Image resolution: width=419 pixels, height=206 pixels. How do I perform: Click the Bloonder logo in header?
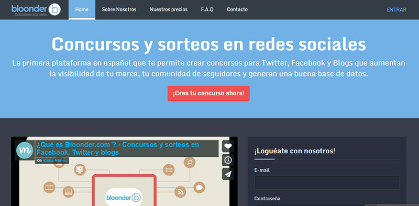click(36, 9)
